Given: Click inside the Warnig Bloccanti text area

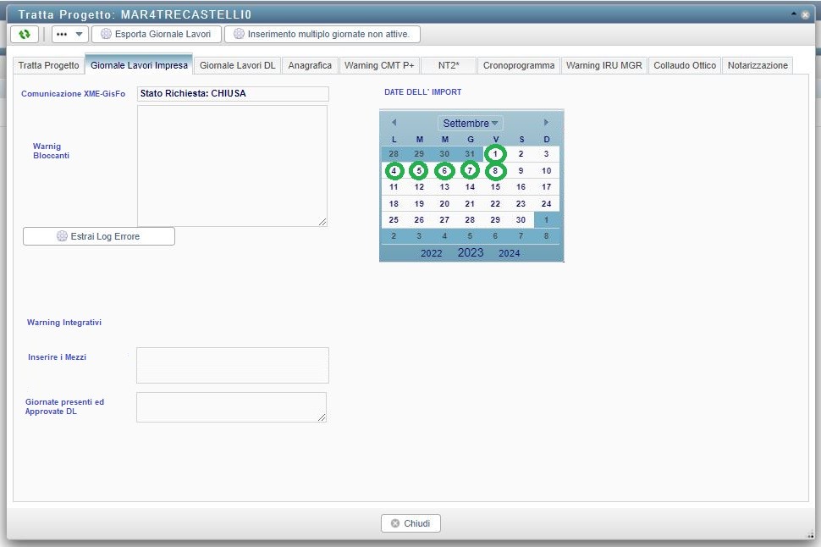Looking at the screenshot, I should (232, 165).
